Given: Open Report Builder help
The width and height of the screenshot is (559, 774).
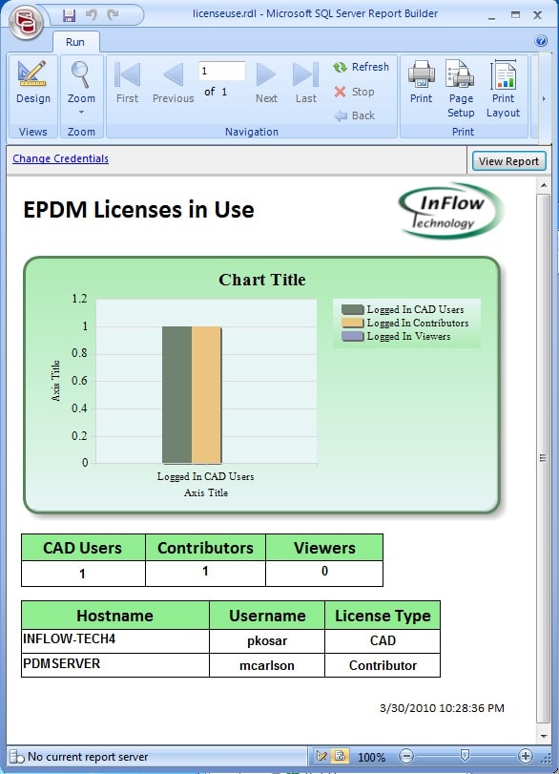Looking at the screenshot, I should tap(541, 40).
